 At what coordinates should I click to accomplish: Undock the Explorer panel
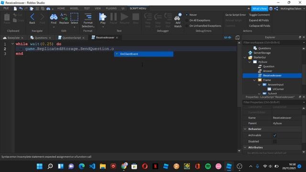point(300,37)
